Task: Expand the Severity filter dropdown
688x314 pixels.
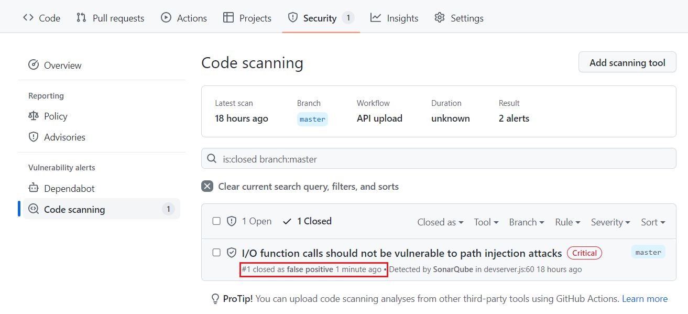Action: 610,222
